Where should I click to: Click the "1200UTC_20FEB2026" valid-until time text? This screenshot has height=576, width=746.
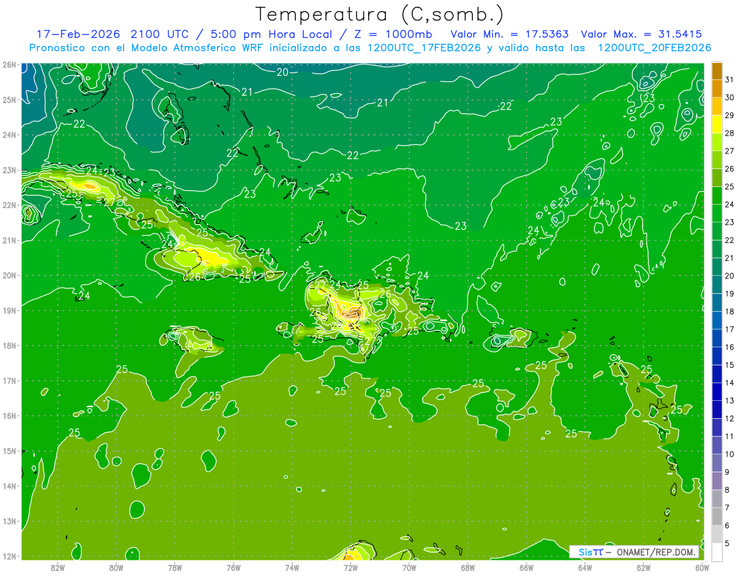click(655, 48)
